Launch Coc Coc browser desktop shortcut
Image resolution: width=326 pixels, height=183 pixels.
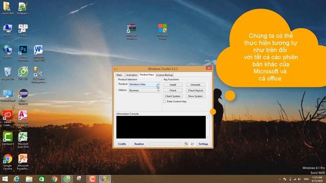(23, 73)
